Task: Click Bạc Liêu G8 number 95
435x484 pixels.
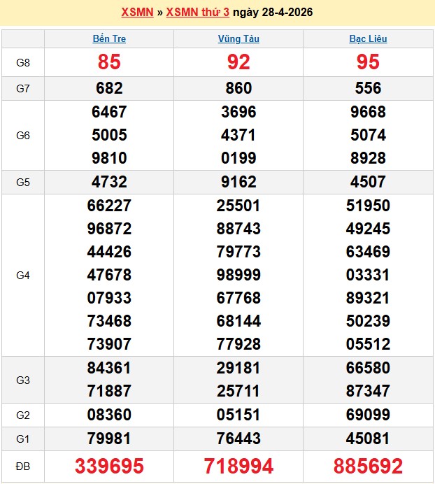Action: tap(368, 62)
